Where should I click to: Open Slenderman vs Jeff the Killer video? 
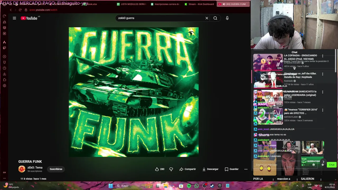pos(300,75)
